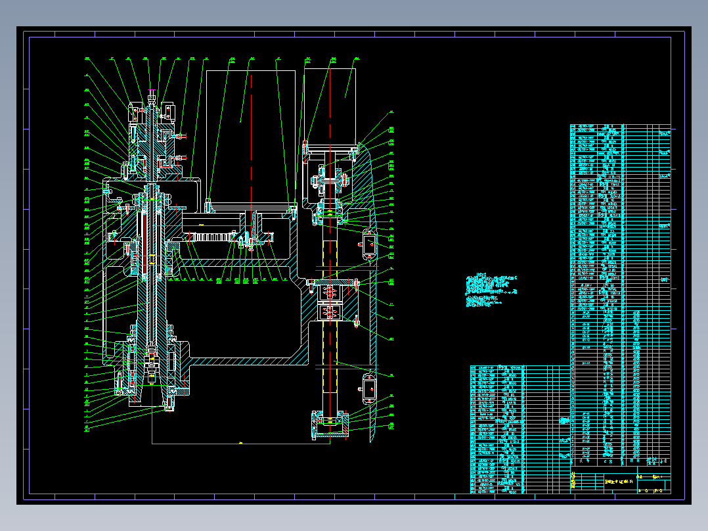Select the narrow white motor outline at upper right
Screen dimensions: 708x531
coord(330,108)
